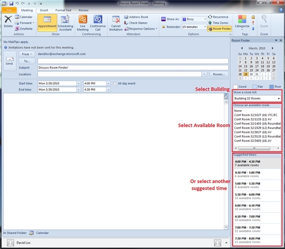Toggle the Room Finder pane
285x249 pixels.
(219, 29)
